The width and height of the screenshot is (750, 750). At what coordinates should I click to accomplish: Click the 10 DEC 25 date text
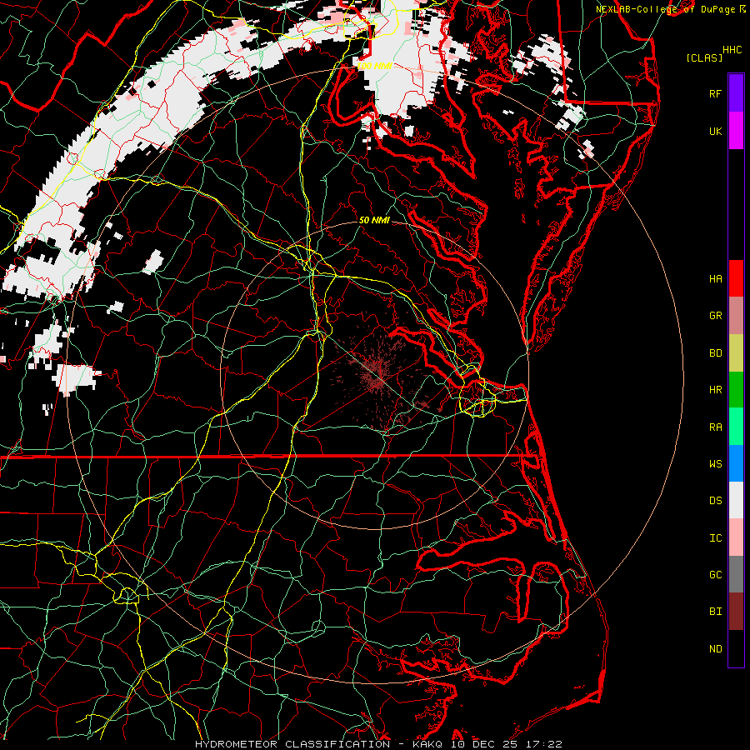tap(483, 744)
